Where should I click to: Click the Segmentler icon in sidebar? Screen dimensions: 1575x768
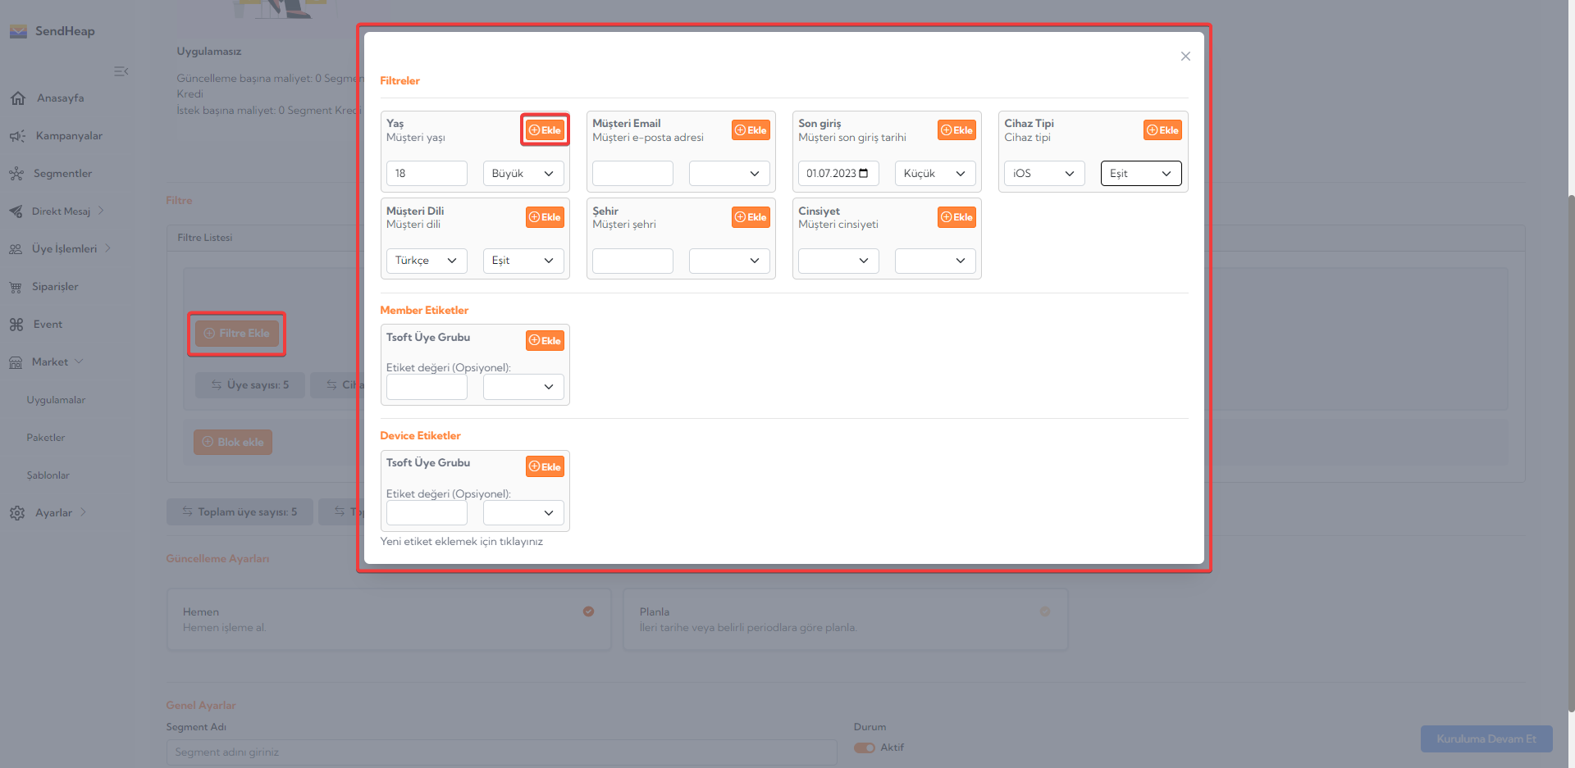point(16,174)
